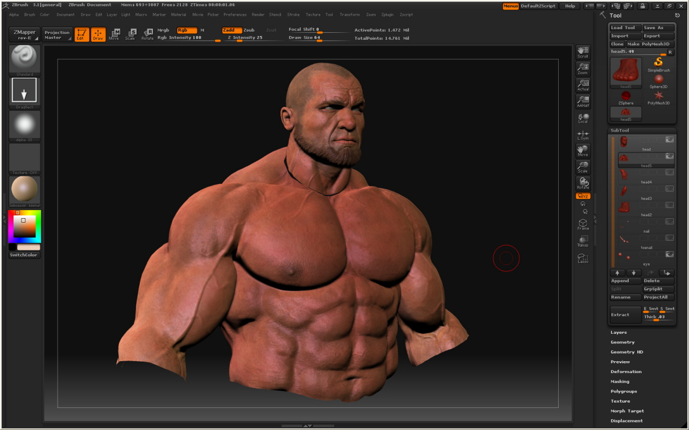This screenshot has width=689, height=430.
Task: Expand the Deformation subpalette
Action: (626, 371)
